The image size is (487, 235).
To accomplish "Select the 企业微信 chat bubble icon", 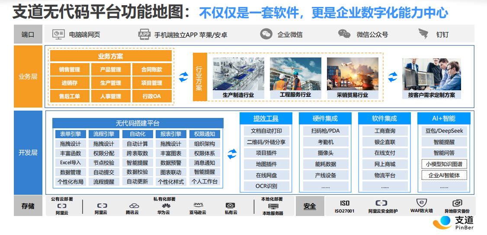I will tap(266, 34).
